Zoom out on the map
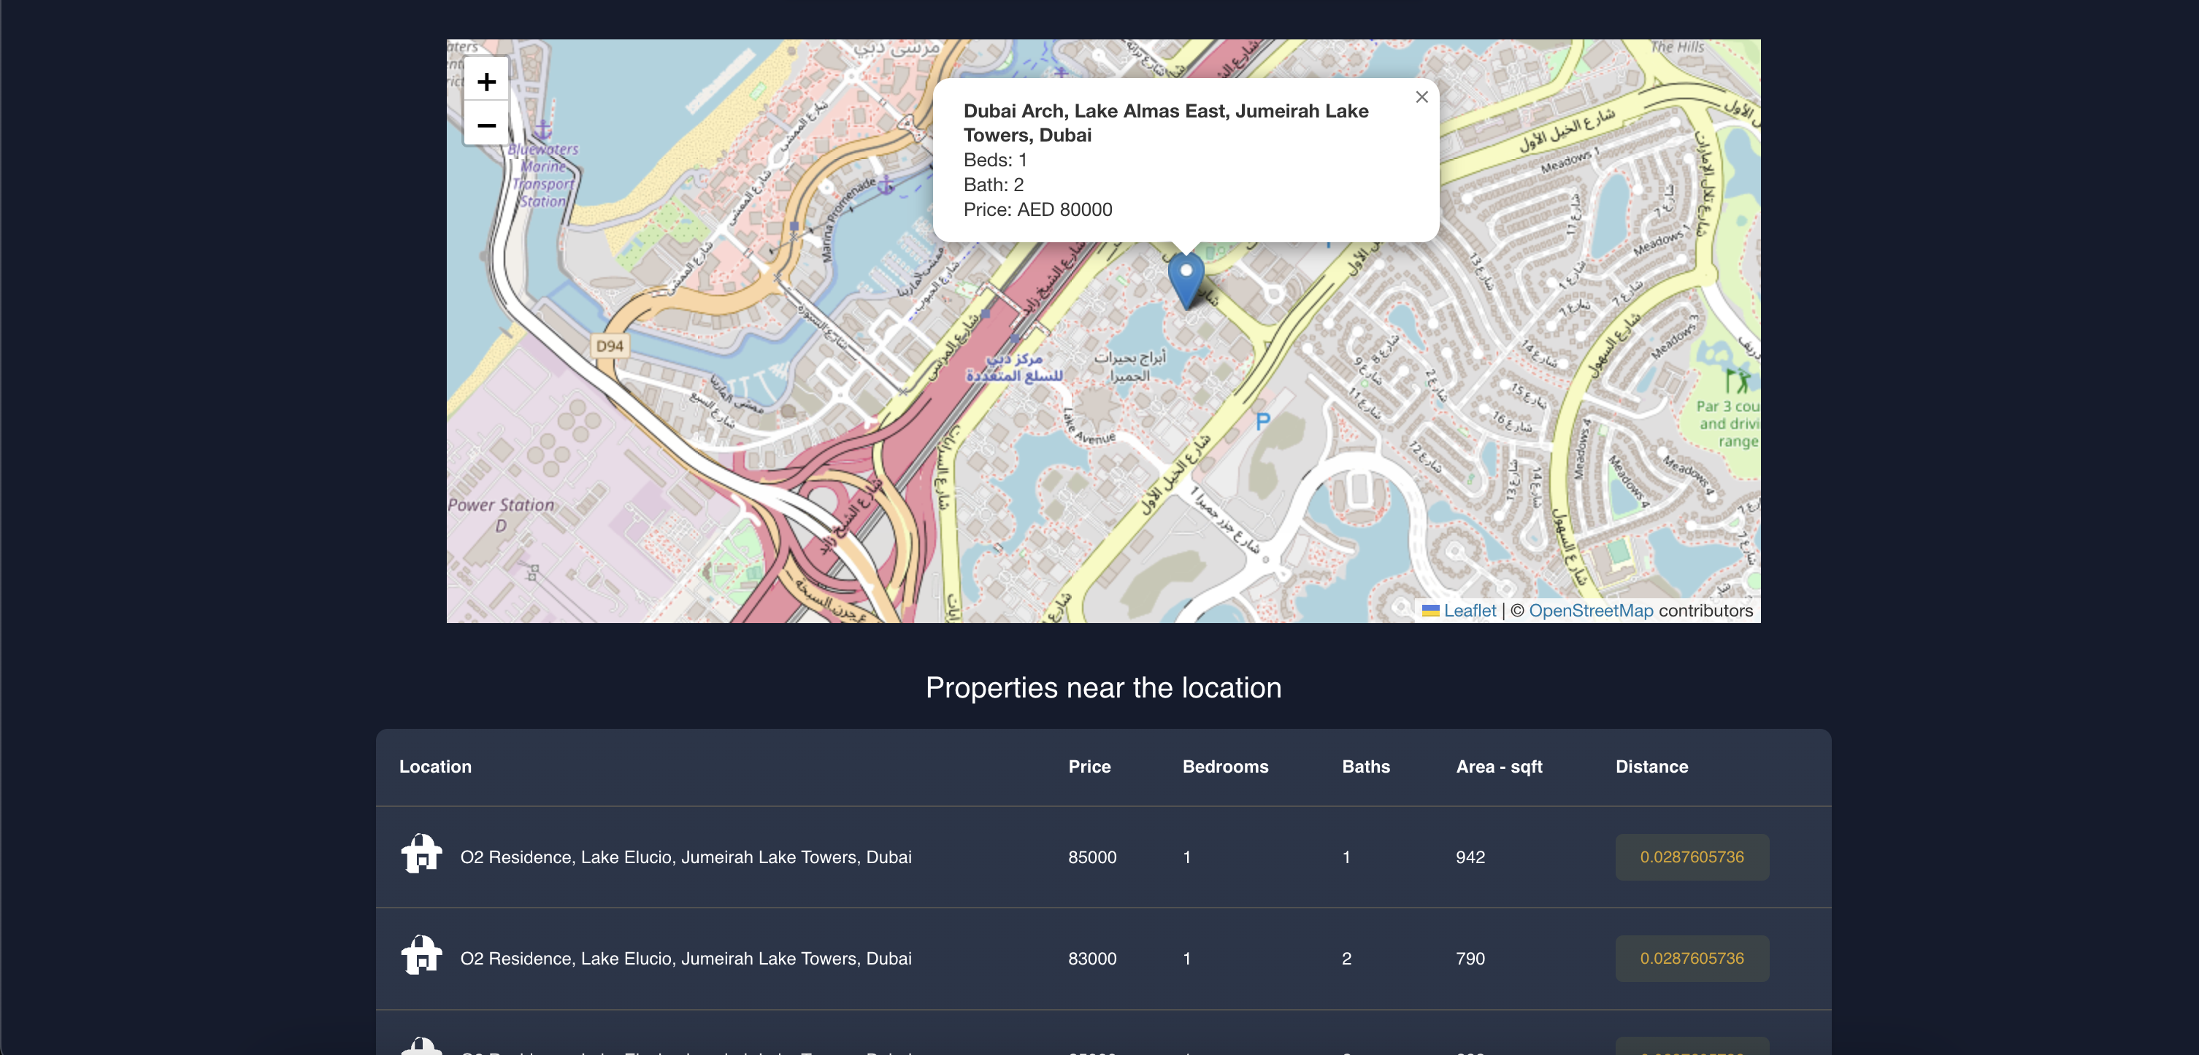This screenshot has width=2199, height=1055. pos(486,125)
